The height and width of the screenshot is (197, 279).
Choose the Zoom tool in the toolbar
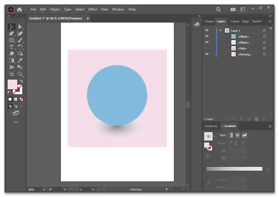click(20, 74)
